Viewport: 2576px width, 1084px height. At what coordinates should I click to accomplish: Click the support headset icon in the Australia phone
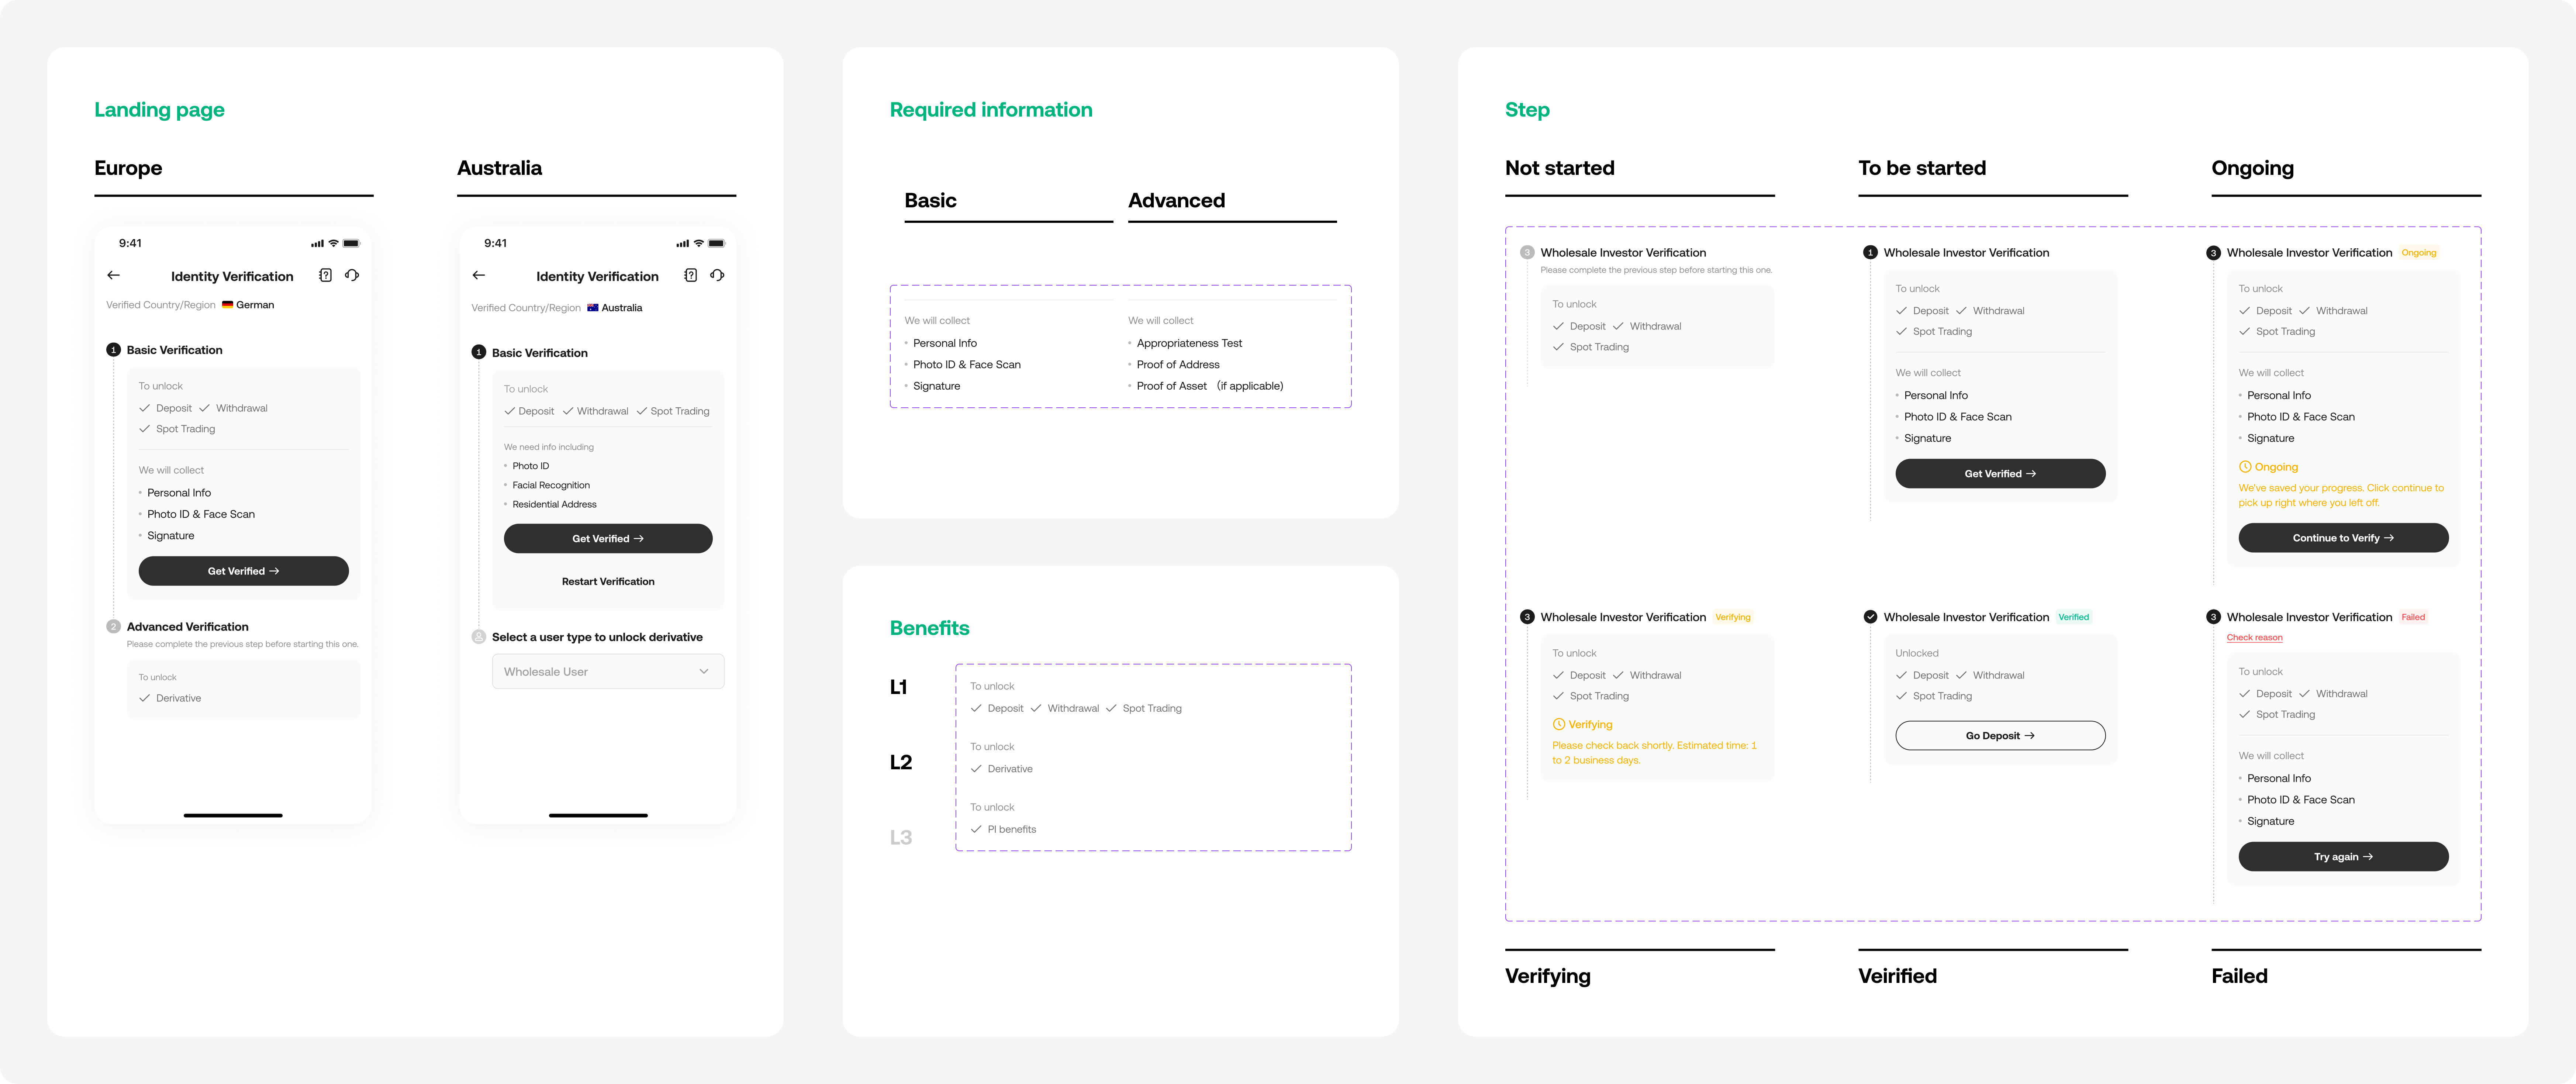[717, 275]
